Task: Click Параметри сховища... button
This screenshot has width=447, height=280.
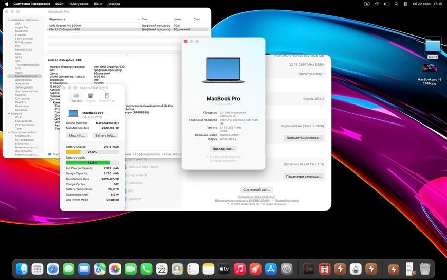Action: [303, 176]
